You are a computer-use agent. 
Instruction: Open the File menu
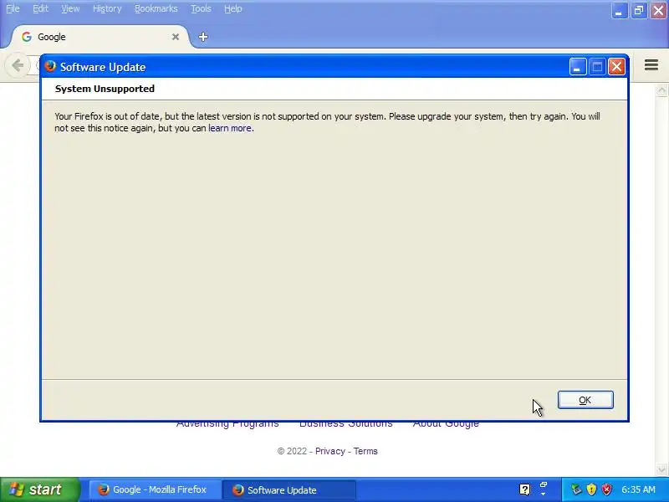coord(13,8)
